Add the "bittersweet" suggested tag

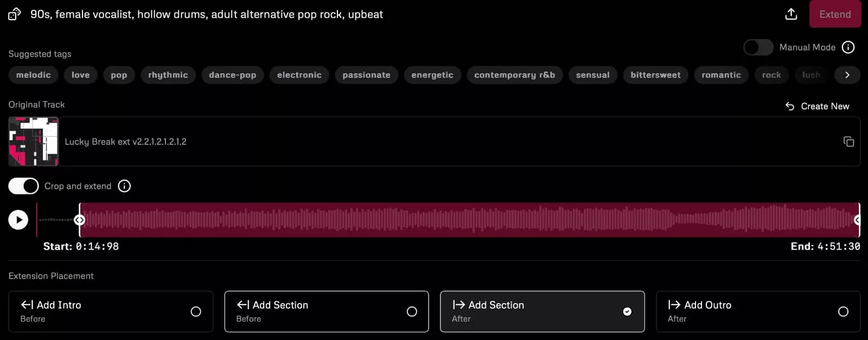655,75
